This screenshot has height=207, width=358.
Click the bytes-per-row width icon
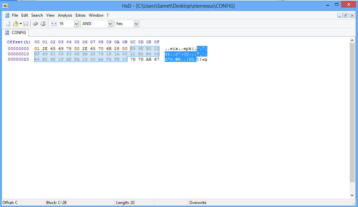click(54, 24)
